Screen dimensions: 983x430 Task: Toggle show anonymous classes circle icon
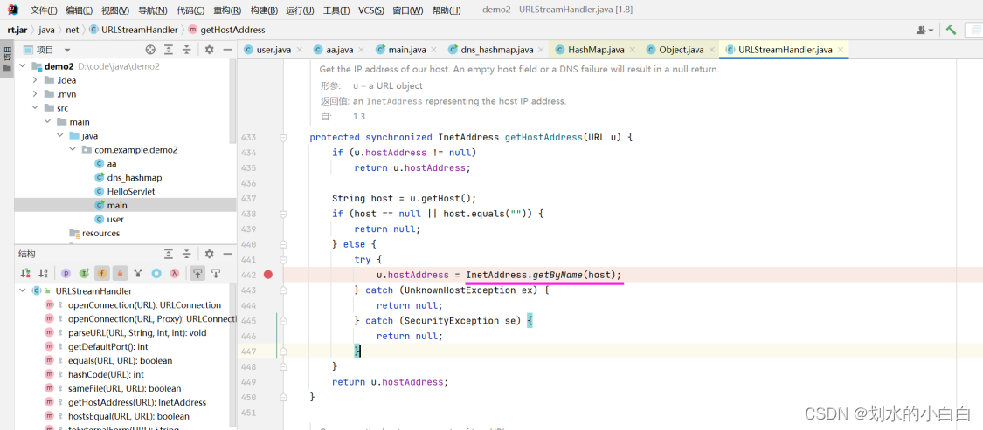[156, 273]
